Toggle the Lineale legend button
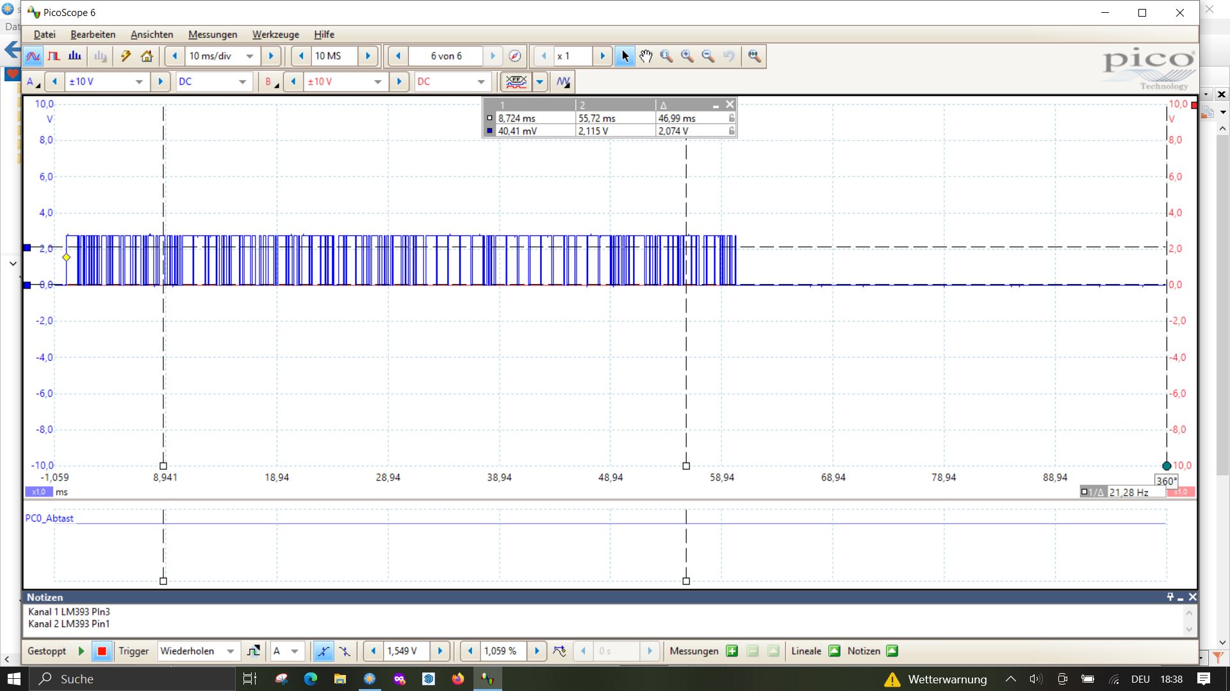This screenshot has width=1230, height=691. [x=834, y=651]
